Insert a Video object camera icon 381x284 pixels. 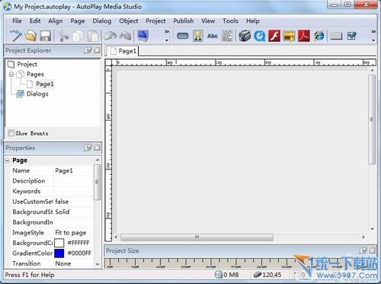pyautogui.click(x=245, y=36)
